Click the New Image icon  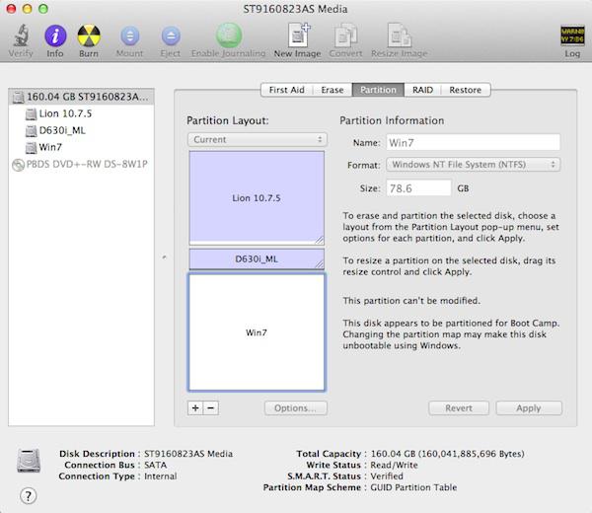(x=297, y=37)
